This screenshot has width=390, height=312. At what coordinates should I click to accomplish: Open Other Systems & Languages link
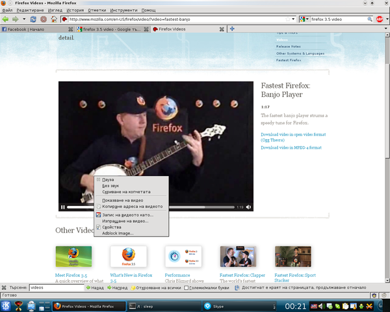(x=300, y=53)
